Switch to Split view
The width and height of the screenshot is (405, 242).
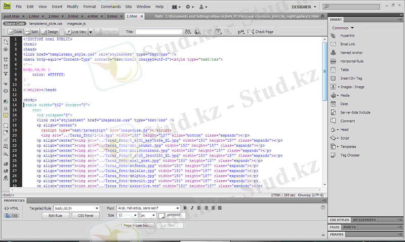[x=32, y=32]
